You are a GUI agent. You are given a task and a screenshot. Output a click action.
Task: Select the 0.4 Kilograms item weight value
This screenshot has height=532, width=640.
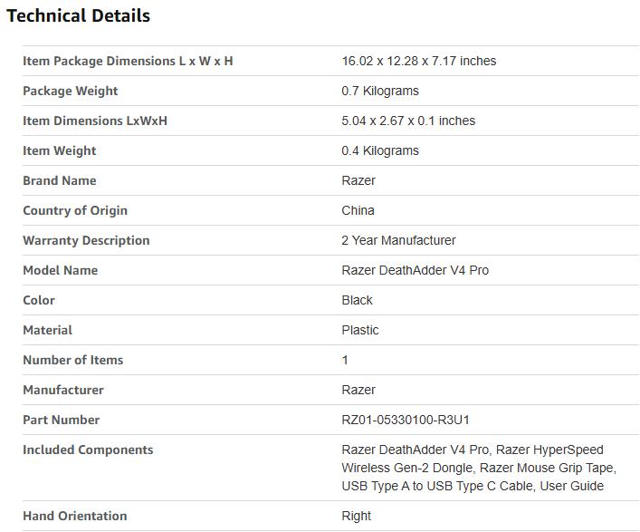[x=380, y=150]
